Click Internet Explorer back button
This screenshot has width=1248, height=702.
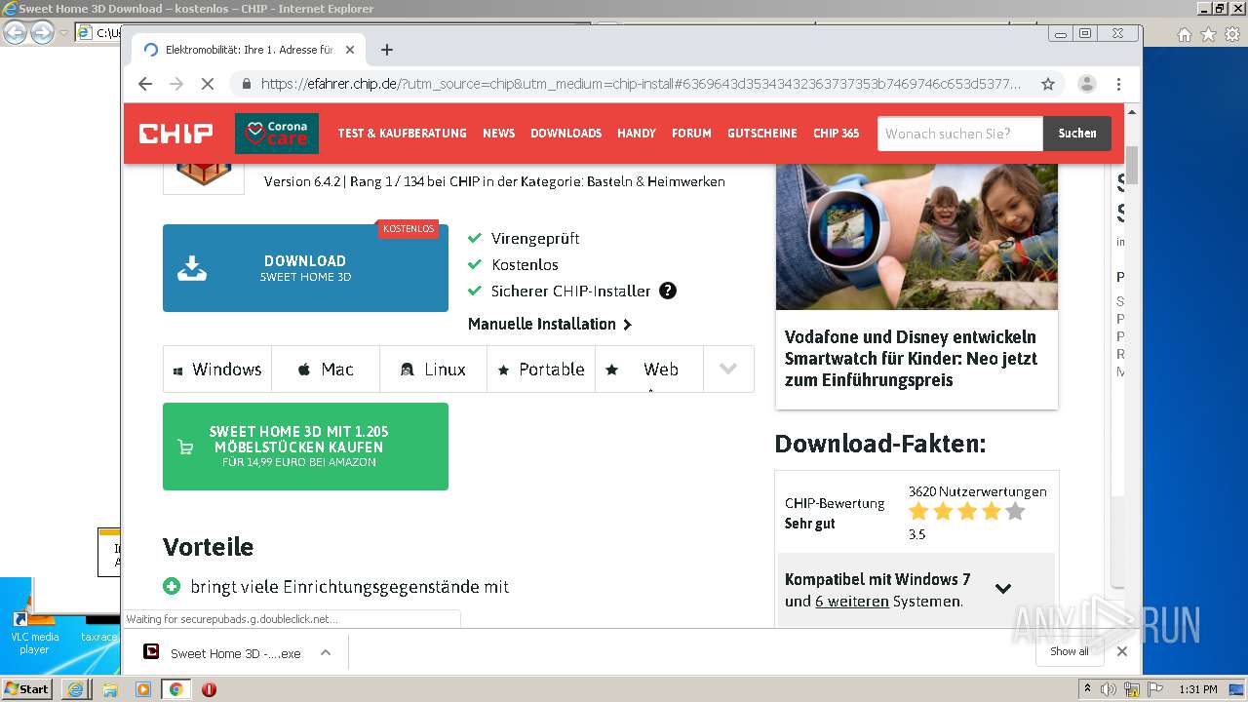(x=15, y=33)
